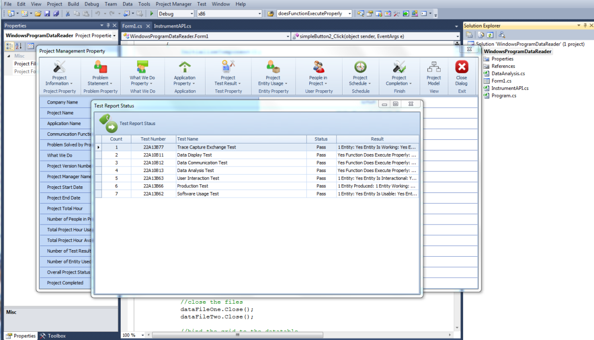Viewport: 594px width, 340px height.
Task: Click the Overall Project Status label
Action: (x=68, y=272)
